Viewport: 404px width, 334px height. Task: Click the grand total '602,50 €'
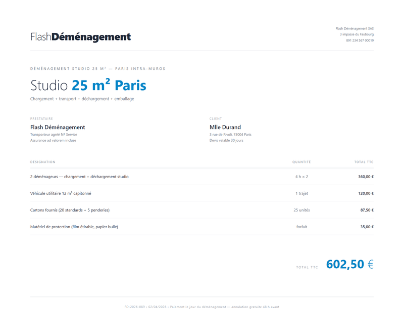point(350,264)
